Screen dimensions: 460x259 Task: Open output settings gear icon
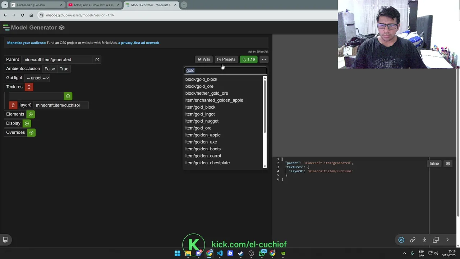pos(448,163)
